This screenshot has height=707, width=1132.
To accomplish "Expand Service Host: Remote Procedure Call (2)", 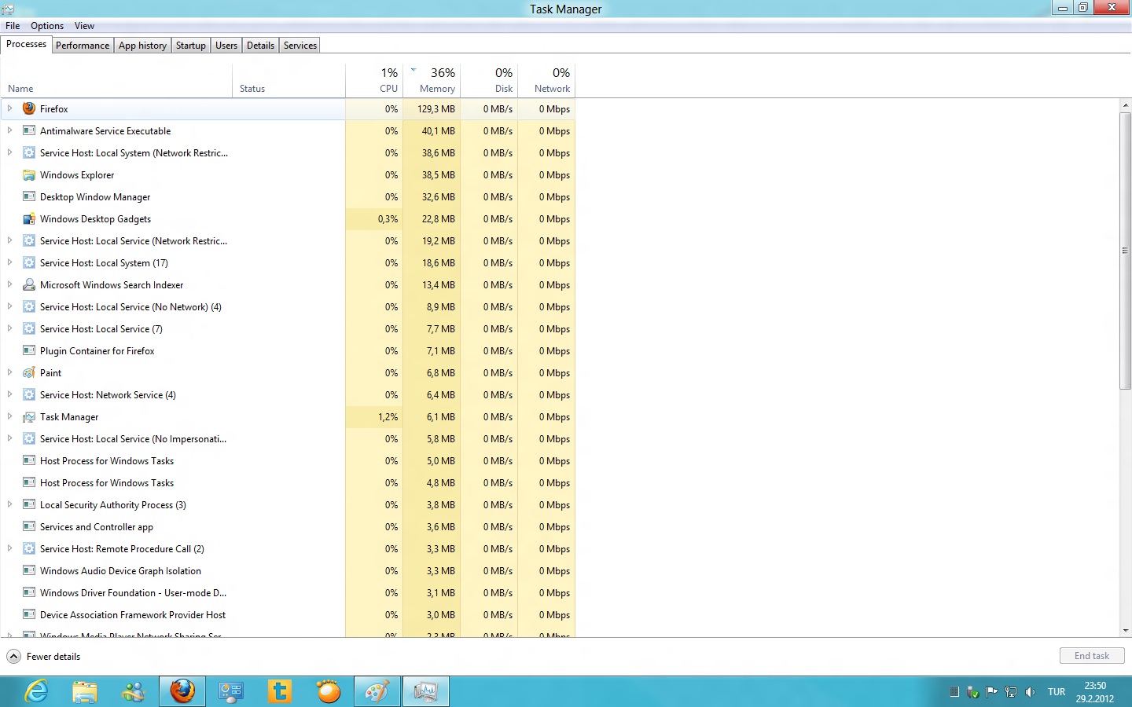I will click(x=9, y=548).
